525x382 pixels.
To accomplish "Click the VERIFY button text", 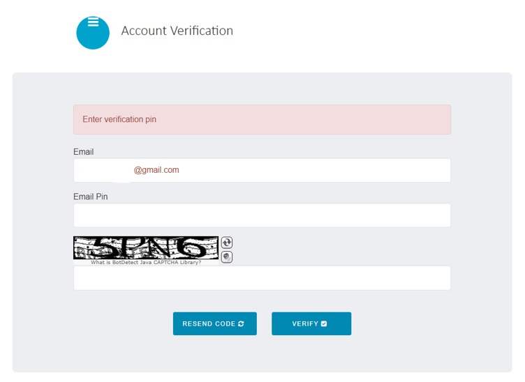I will click(x=305, y=324).
